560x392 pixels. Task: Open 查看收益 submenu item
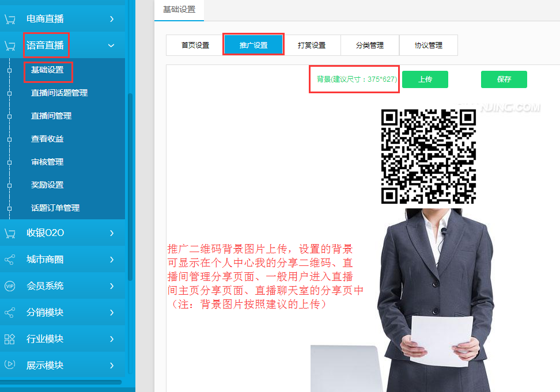(x=47, y=139)
